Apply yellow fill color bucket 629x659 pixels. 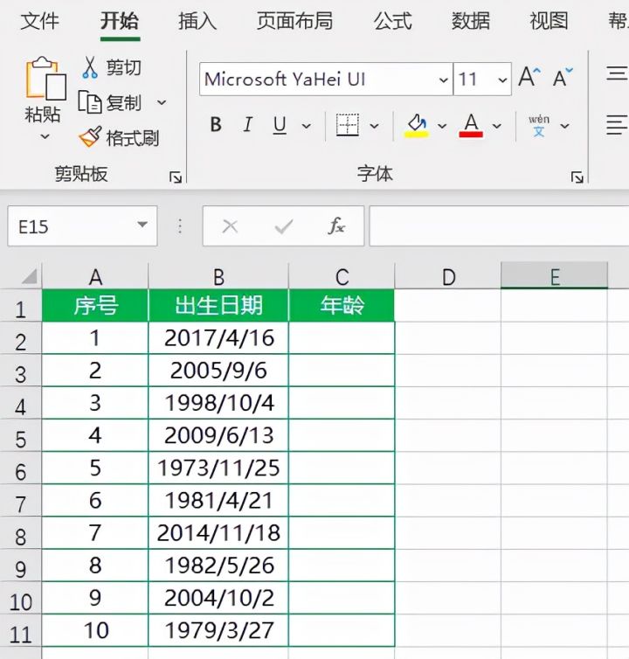(417, 125)
